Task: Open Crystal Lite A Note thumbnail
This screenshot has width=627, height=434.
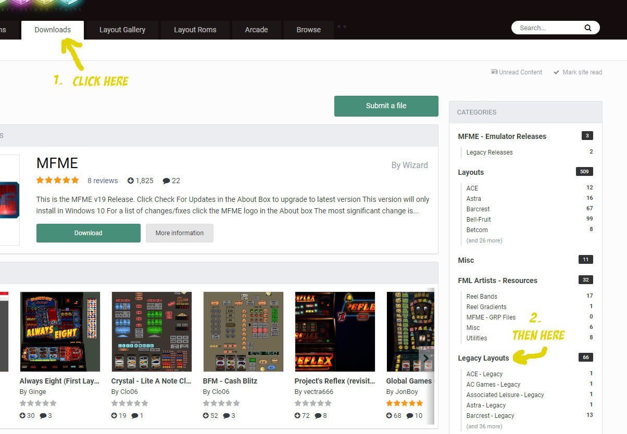Action: [x=152, y=331]
